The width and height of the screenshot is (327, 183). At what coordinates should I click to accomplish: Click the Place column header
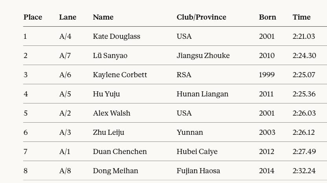tap(33, 17)
